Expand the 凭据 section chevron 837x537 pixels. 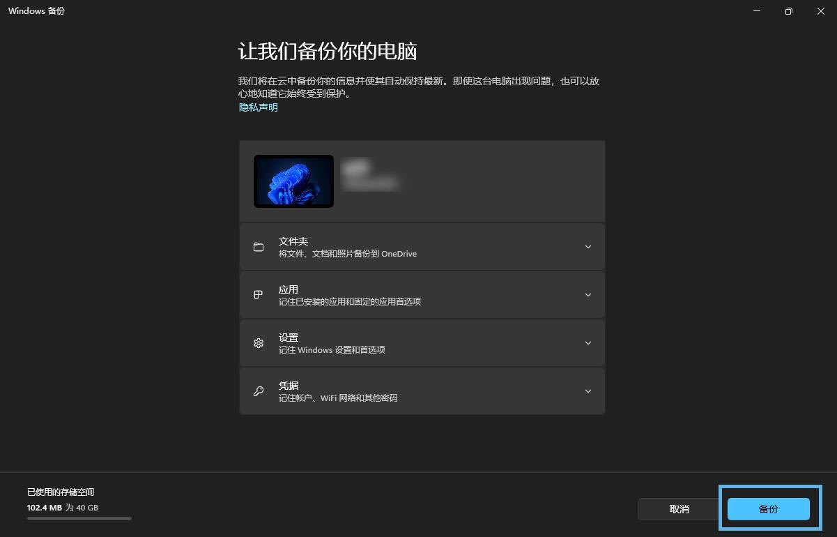coord(588,391)
